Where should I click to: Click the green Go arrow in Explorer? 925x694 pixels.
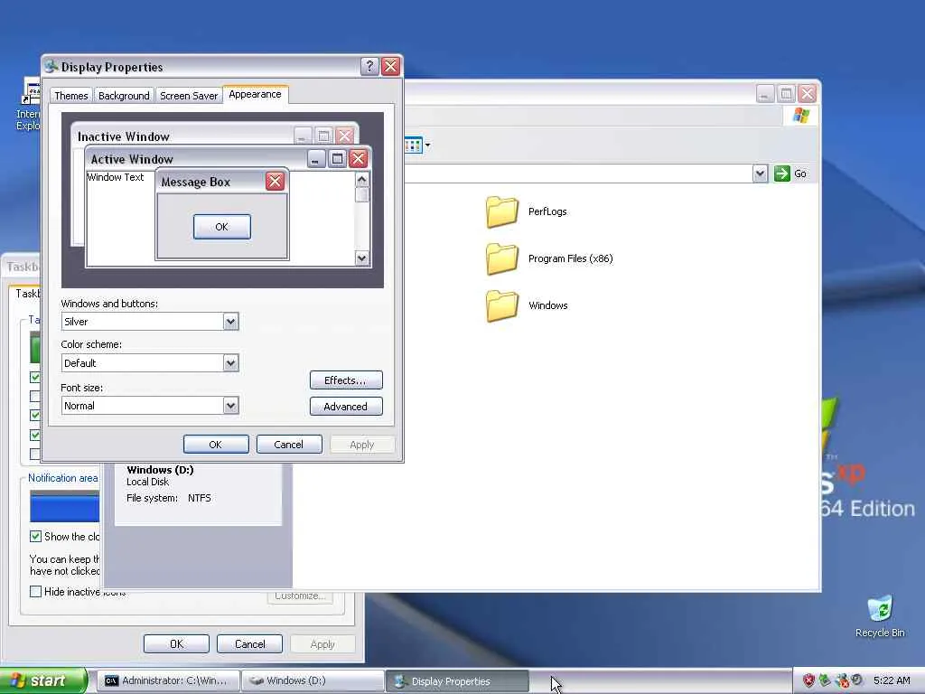(781, 173)
